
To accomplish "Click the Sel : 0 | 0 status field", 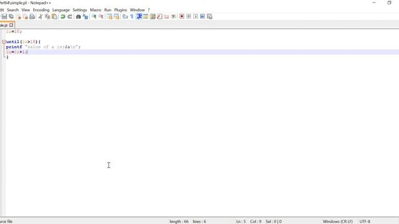I will (x=274, y=222).
